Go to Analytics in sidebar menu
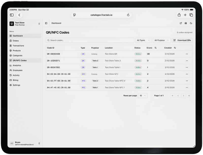The width and height of the screenshot is (203, 155). (17, 65)
